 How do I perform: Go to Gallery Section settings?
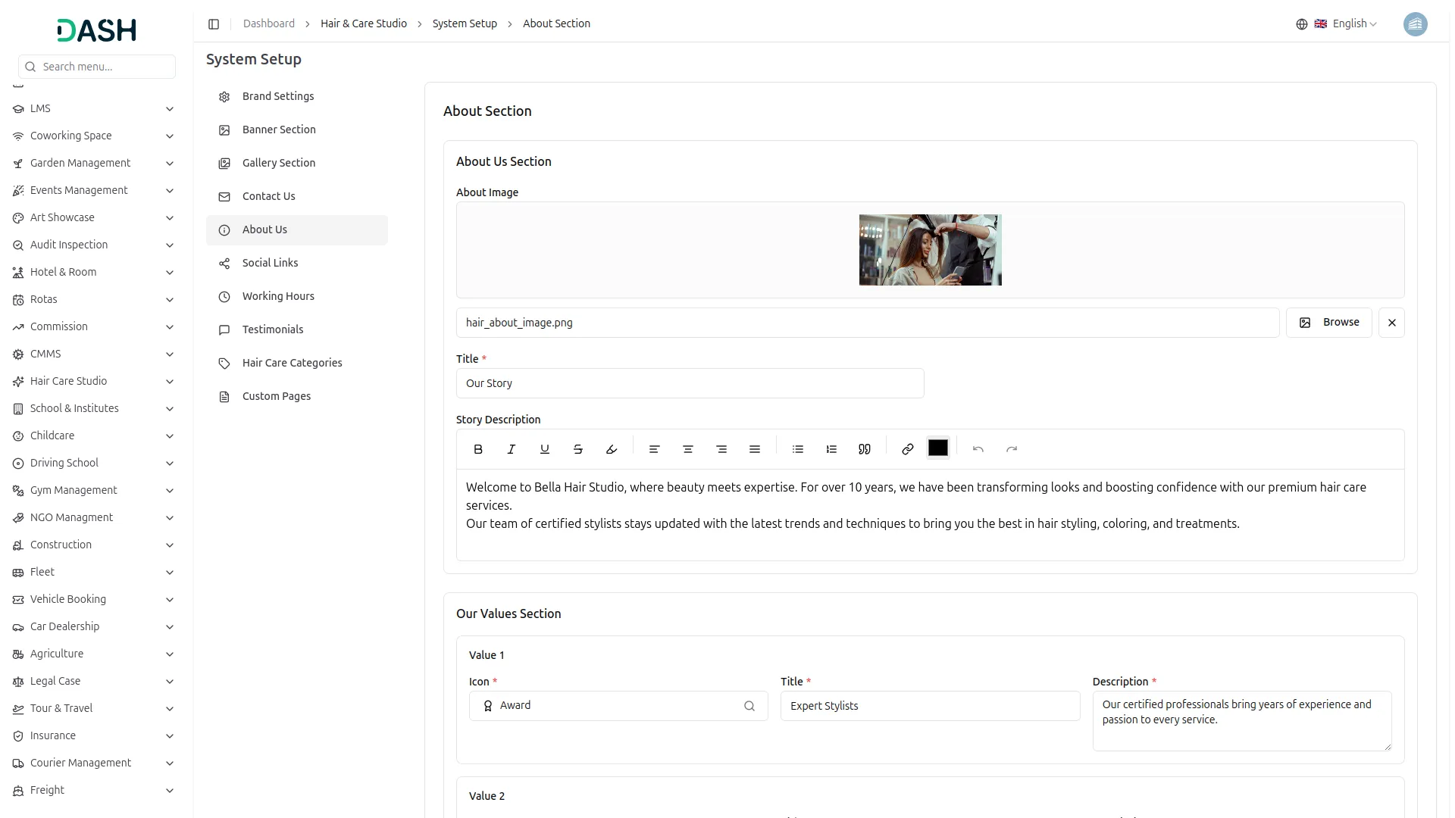pos(297,164)
